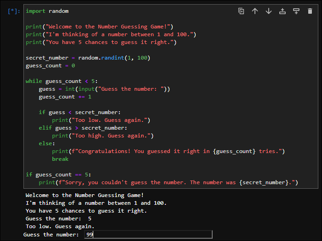Delete the cell with trash icon
The width and height of the screenshot is (322, 241).
(x=310, y=11)
